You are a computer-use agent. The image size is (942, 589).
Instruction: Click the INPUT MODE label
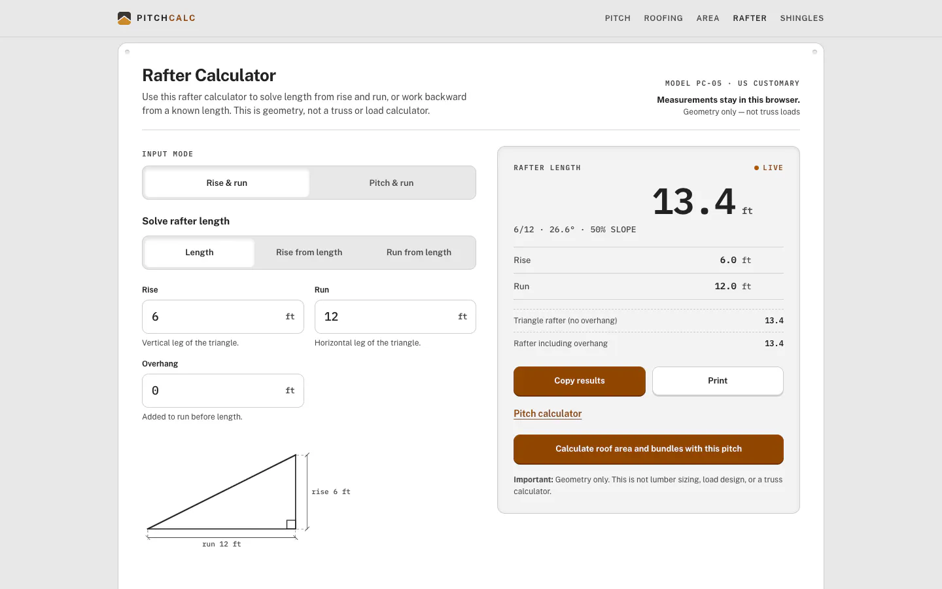[x=167, y=154]
